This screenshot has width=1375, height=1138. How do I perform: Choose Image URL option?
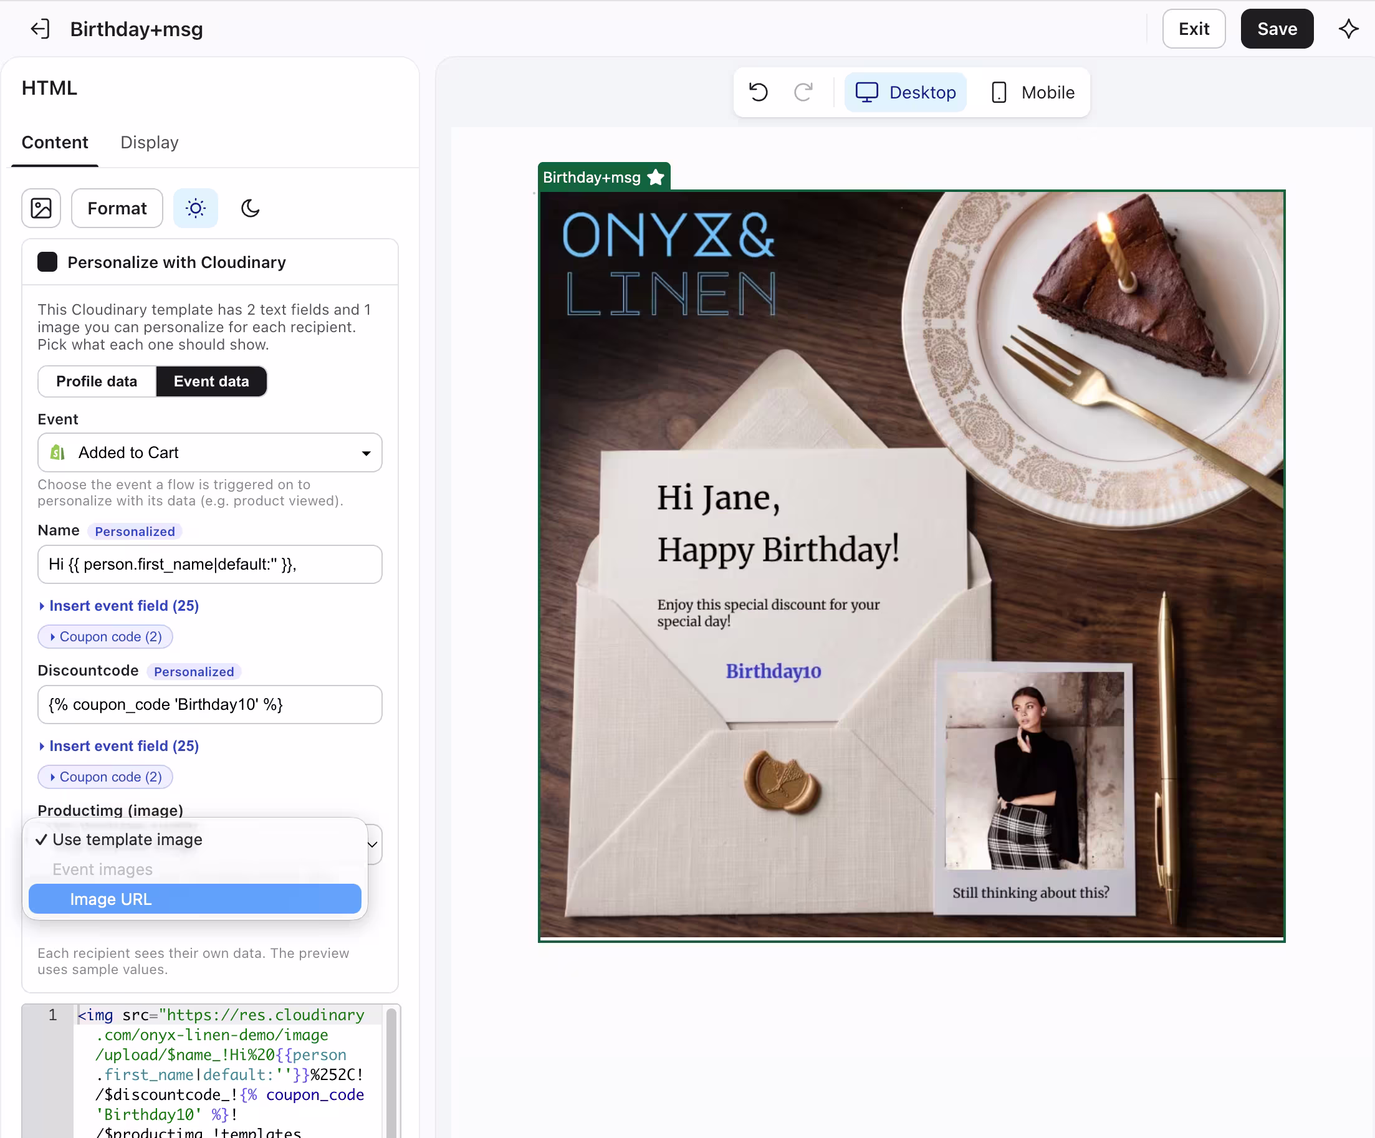tap(195, 899)
